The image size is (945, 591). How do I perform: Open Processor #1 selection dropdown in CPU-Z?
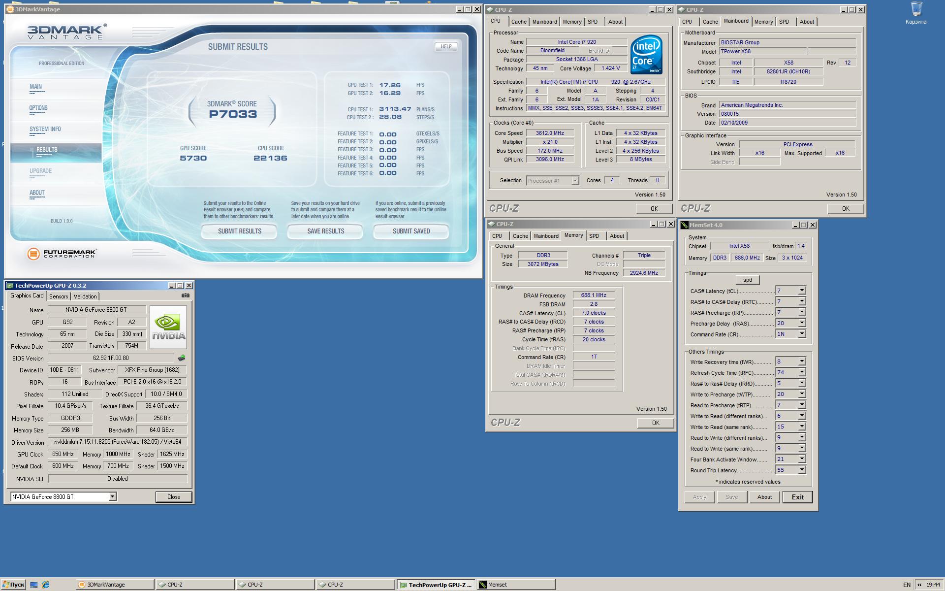575,181
